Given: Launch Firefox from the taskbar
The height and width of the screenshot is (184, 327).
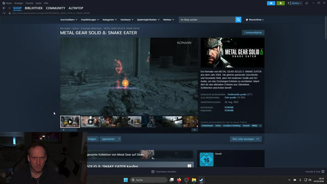Looking at the screenshot, I should click(x=179, y=180).
